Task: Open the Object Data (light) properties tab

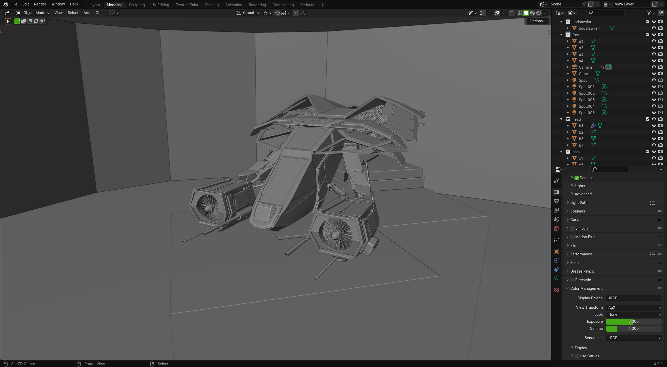Action: point(556,279)
